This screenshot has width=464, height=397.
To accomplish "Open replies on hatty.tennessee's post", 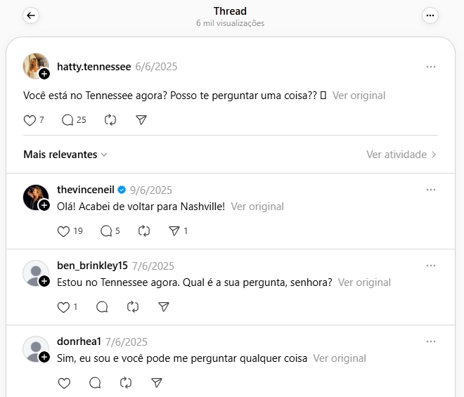I will pyautogui.click(x=67, y=120).
